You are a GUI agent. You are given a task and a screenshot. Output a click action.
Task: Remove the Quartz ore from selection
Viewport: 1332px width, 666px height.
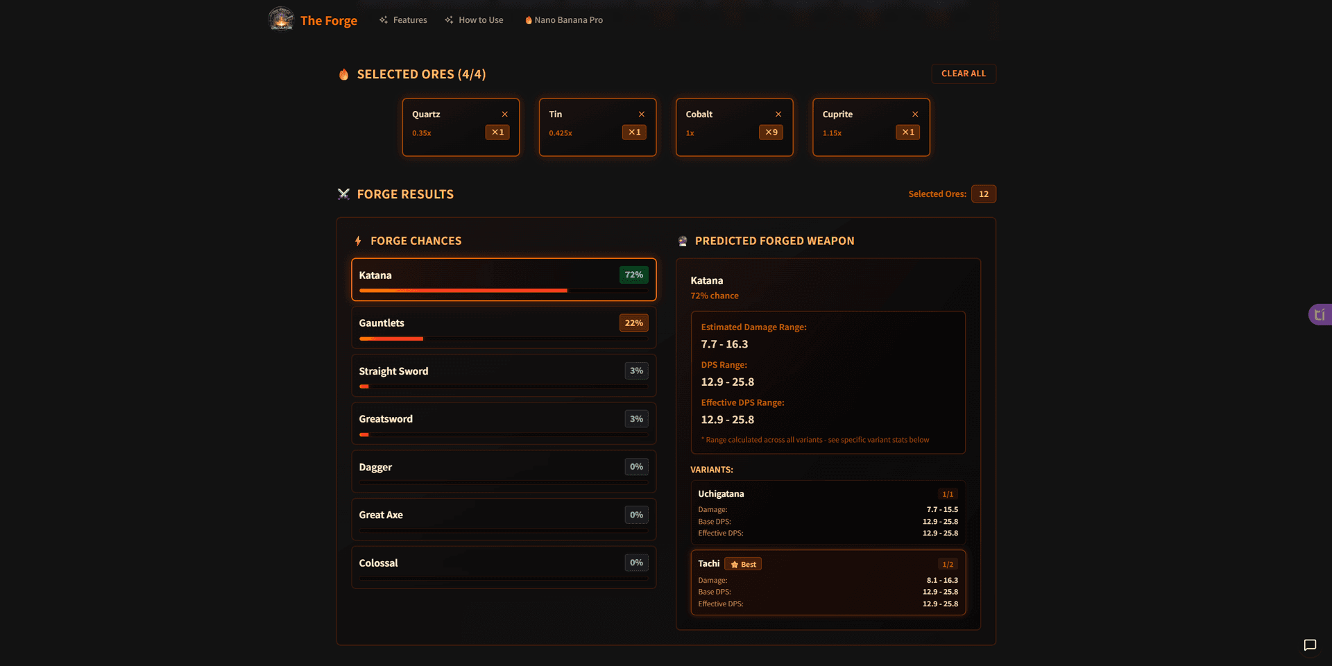pyautogui.click(x=504, y=114)
